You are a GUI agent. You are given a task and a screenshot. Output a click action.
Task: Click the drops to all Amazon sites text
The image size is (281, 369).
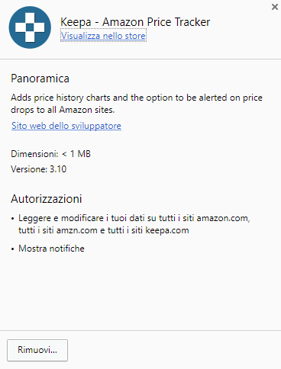pyautogui.click(x=63, y=110)
